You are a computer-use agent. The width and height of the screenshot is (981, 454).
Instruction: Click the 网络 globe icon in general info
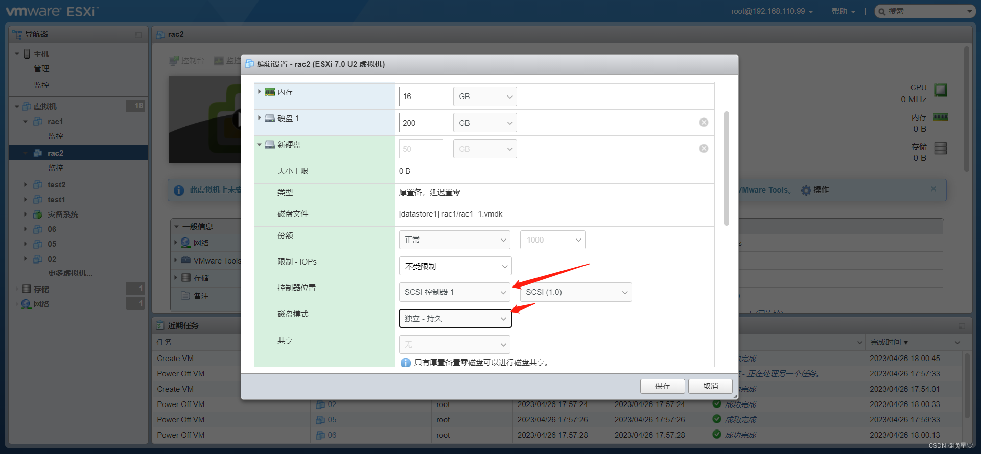(x=185, y=243)
